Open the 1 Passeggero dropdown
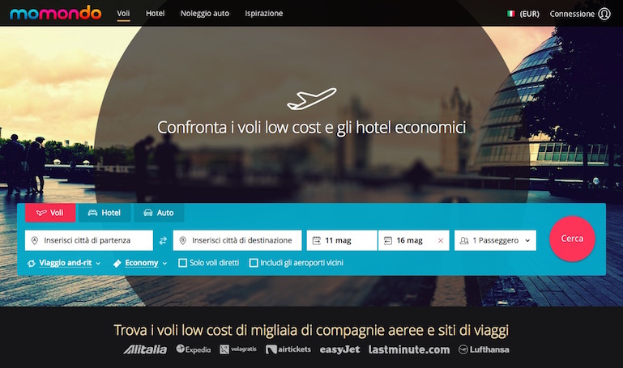 (495, 240)
